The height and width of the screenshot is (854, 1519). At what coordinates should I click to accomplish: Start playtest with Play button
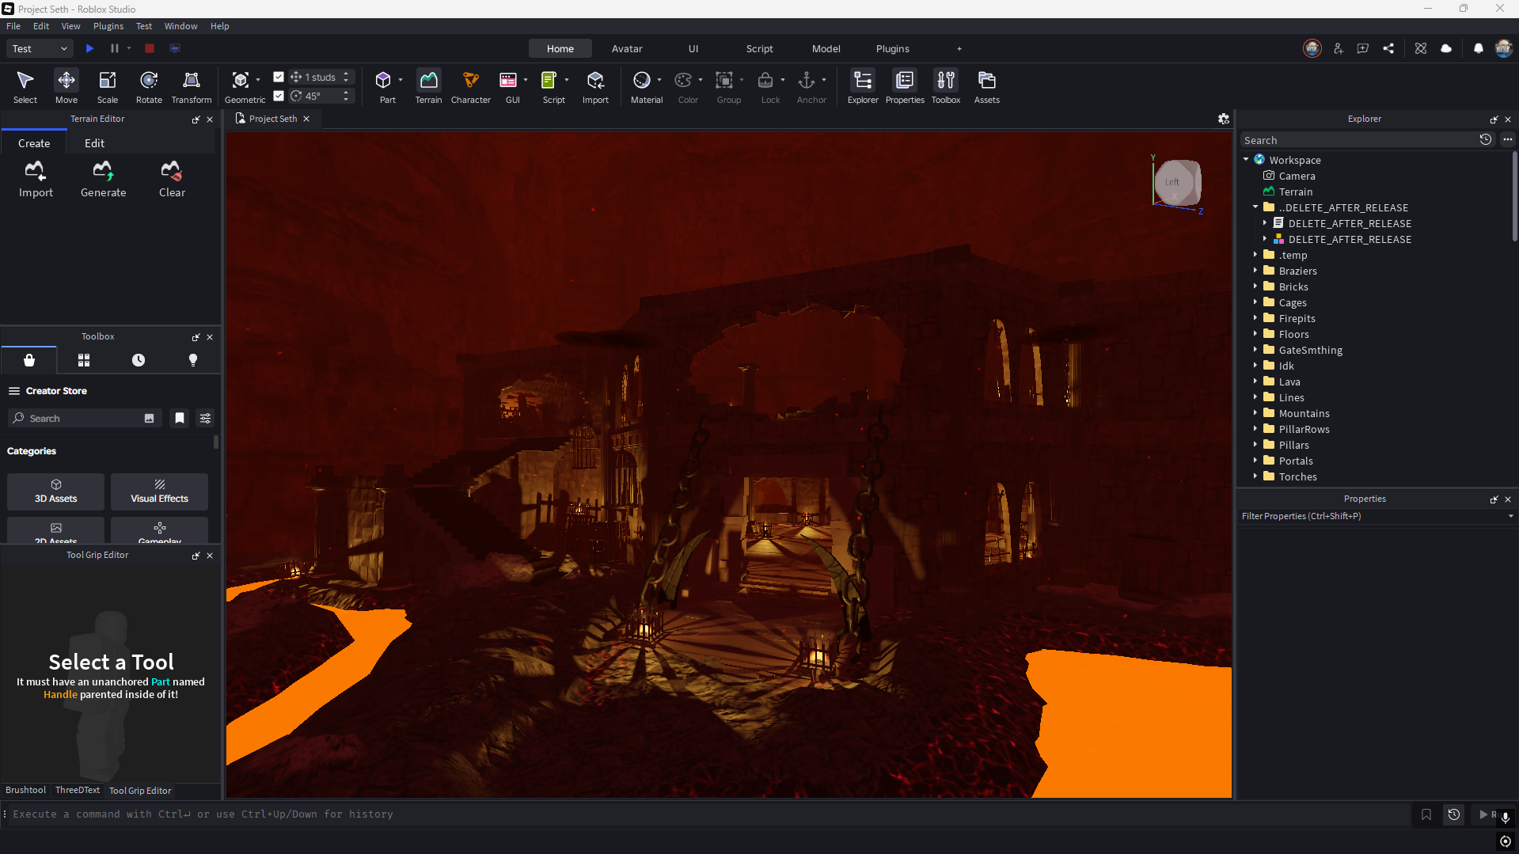pyautogui.click(x=89, y=48)
